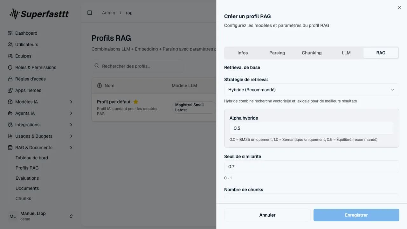Click the Annuler button
The width and height of the screenshot is (407, 229).
pyautogui.click(x=267, y=215)
